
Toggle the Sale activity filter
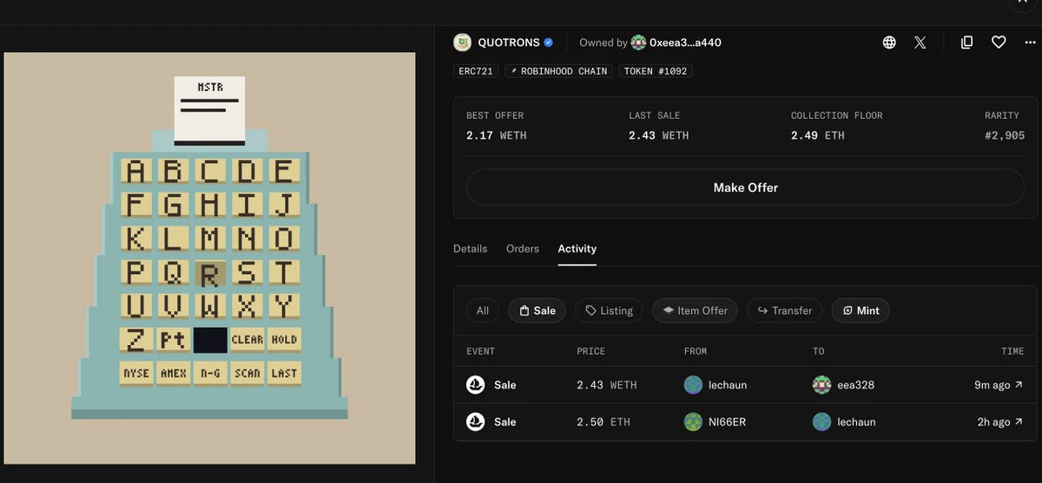pyautogui.click(x=537, y=310)
